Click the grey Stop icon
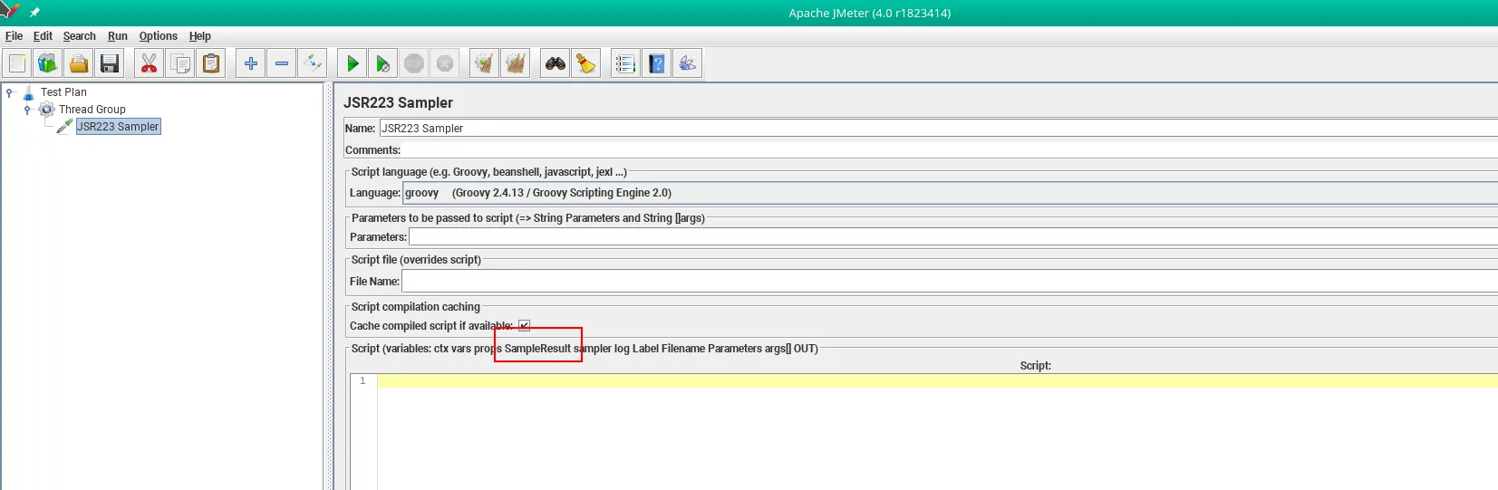Image resolution: width=1498 pixels, height=490 pixels. 414,63
